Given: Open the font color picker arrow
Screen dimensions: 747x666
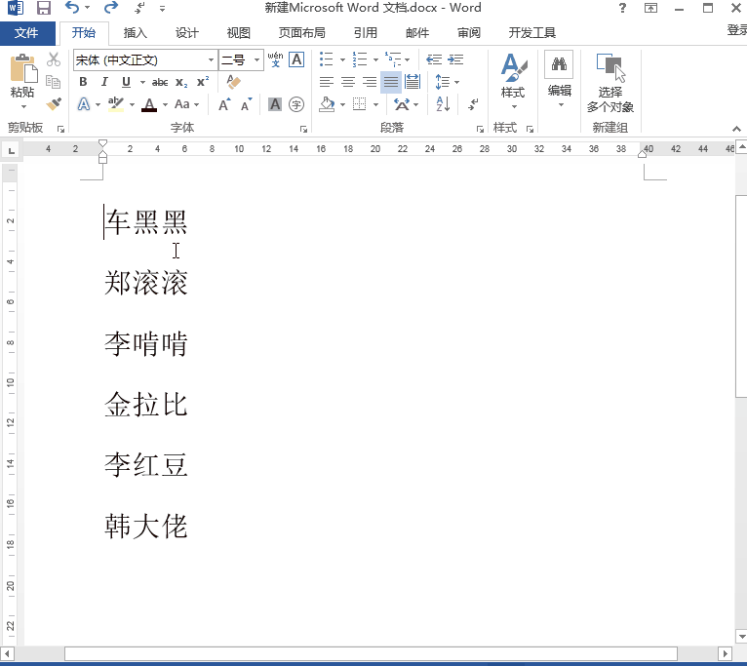Looking at the screenshot, I should click(166, 104).
